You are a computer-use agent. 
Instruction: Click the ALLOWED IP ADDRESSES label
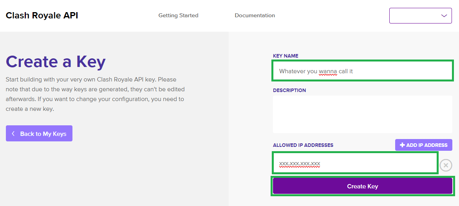[x=303, y=145]
